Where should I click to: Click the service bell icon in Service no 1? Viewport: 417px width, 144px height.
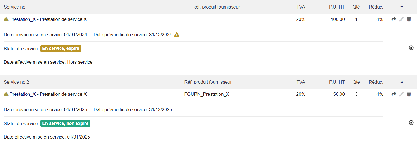coord(6,19)
